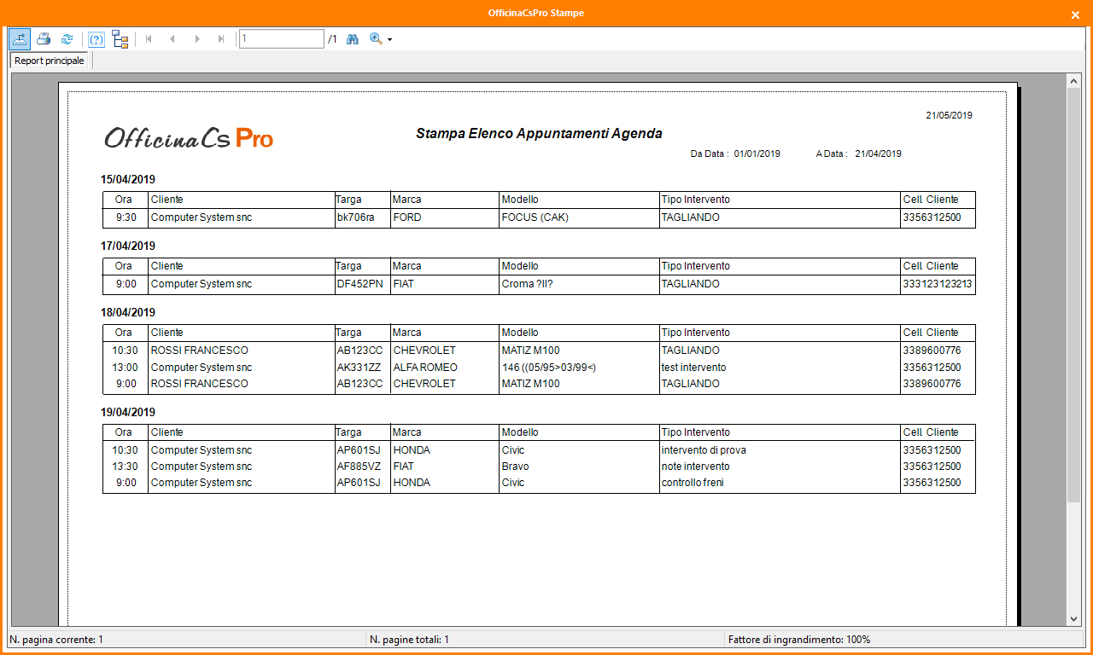Click note intervento cell

(696, 467)
